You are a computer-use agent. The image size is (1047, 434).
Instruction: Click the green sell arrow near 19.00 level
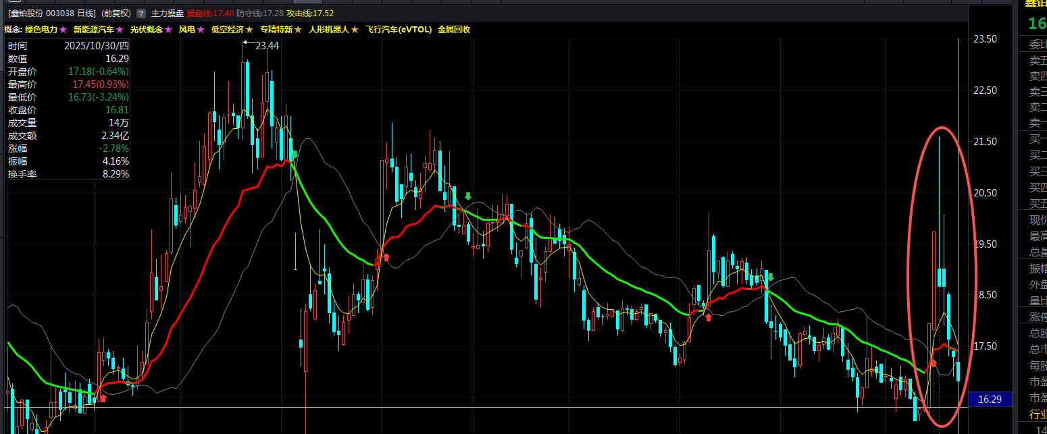pyautogui.click(x=770, y=277)
